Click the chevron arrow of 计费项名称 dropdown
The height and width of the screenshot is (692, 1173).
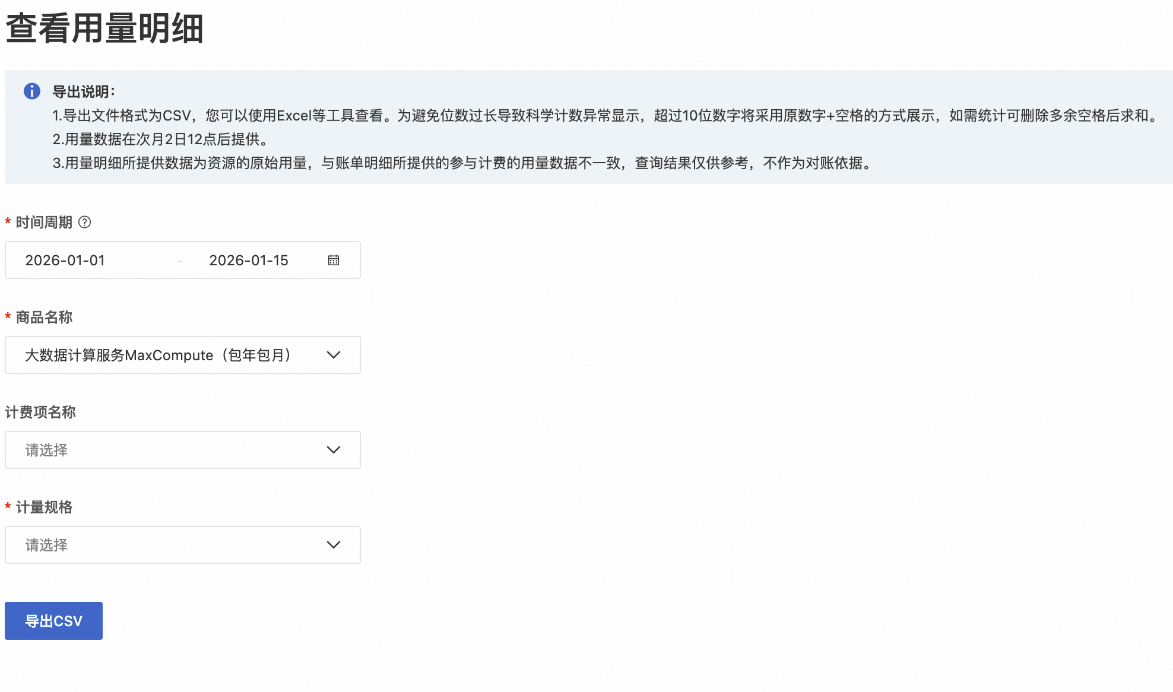point(334,450)
